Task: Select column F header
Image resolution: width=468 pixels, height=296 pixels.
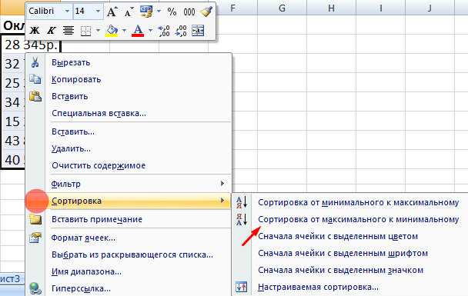Action: [x=232, y=8]
